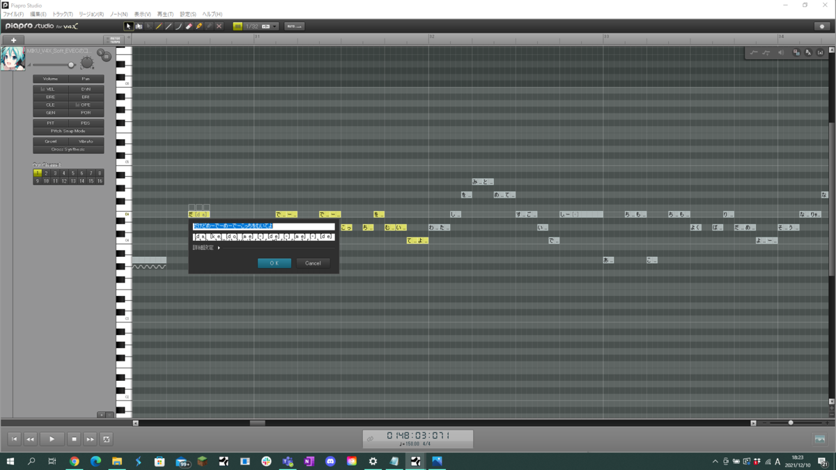Click the PBS parameter button
The width and height of the screenshot is (836, 470).
(86, 123)
